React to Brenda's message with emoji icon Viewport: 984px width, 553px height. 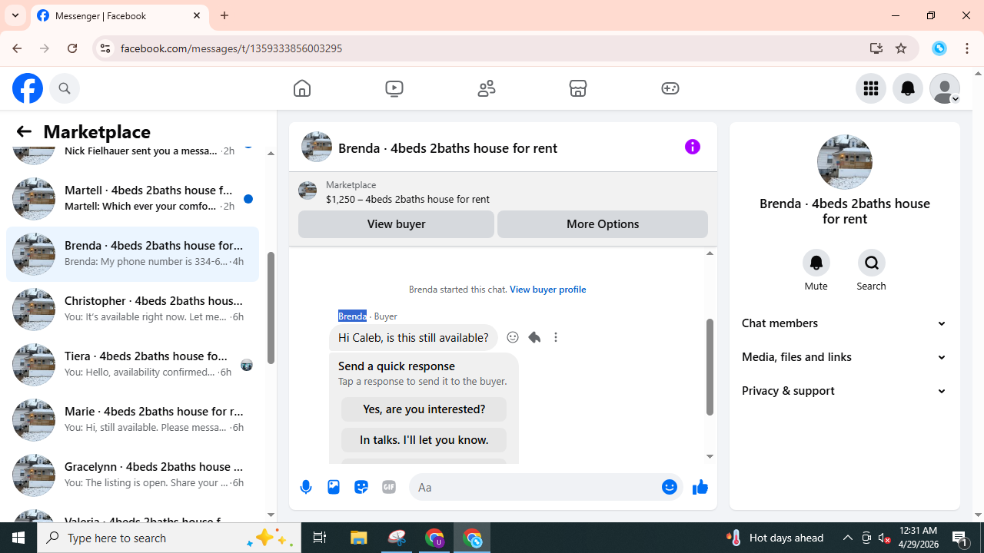[513, 337]
